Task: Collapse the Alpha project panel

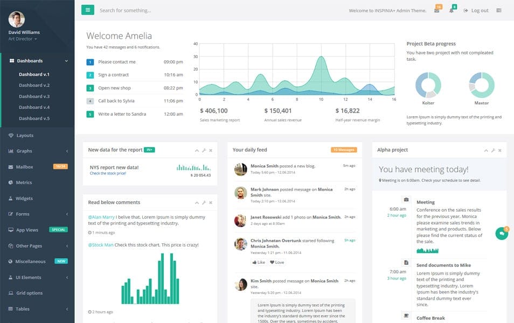Action: coord(487,151)
